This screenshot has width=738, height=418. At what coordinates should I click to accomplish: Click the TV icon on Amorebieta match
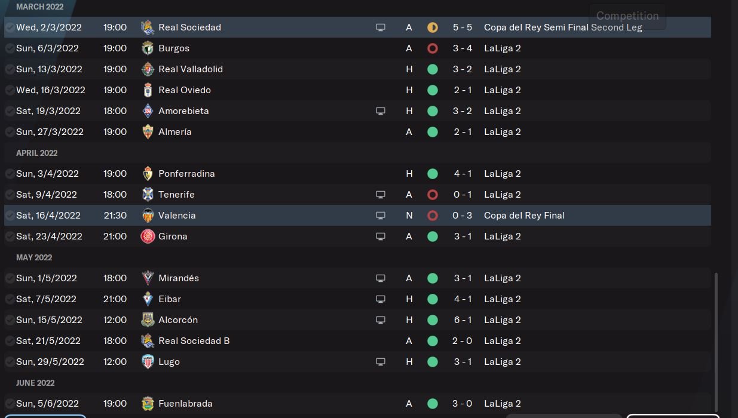point(380,111)
